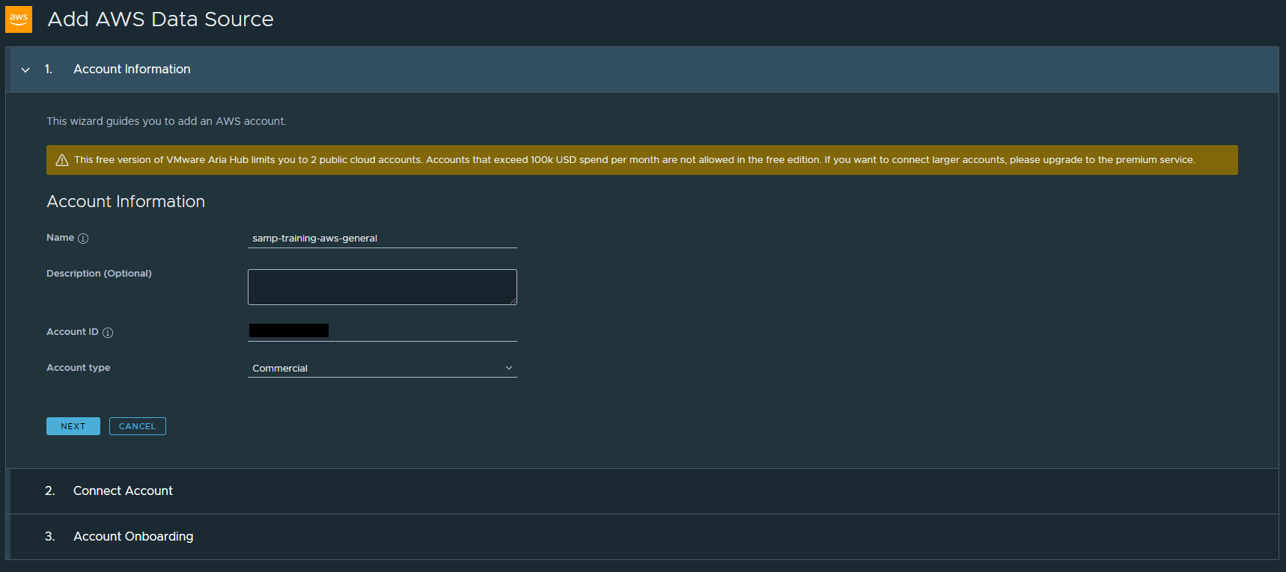Click the Account Information step header
This screenshot has width=1286, height=572.
(642, 70)
